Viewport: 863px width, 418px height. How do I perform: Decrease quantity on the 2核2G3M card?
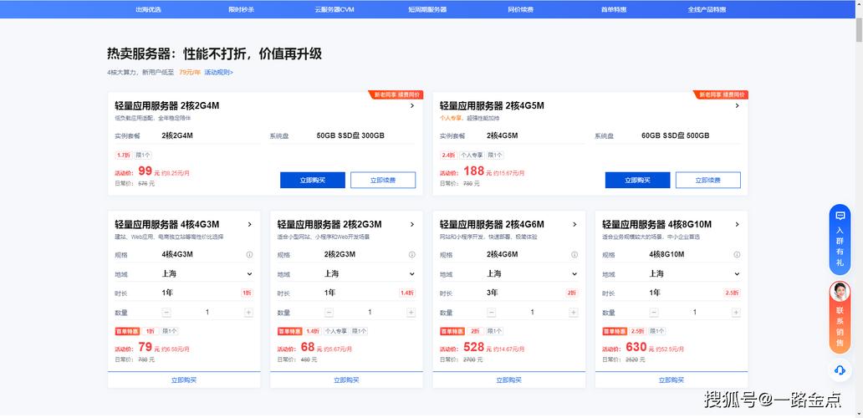click(x=329, y=312)
